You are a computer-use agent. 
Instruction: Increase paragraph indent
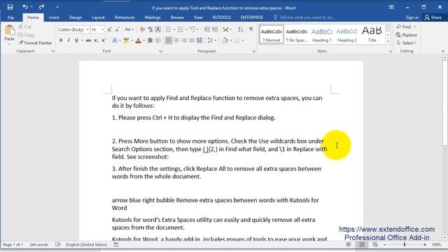coord(215,29)
